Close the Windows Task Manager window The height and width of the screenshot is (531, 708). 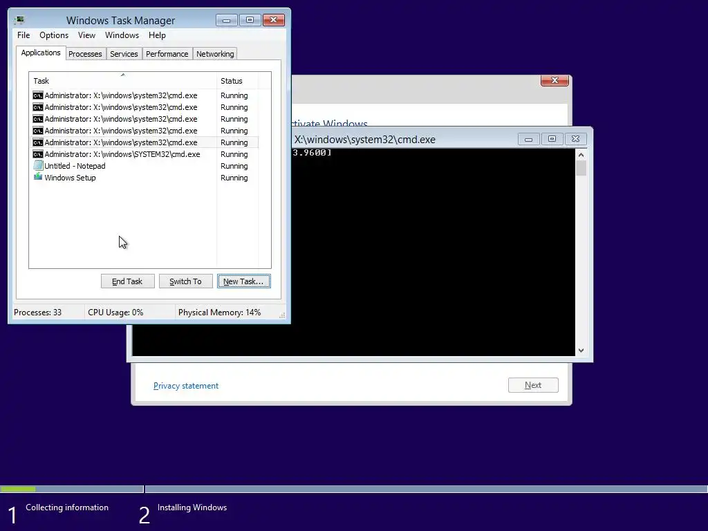(274, 20)
